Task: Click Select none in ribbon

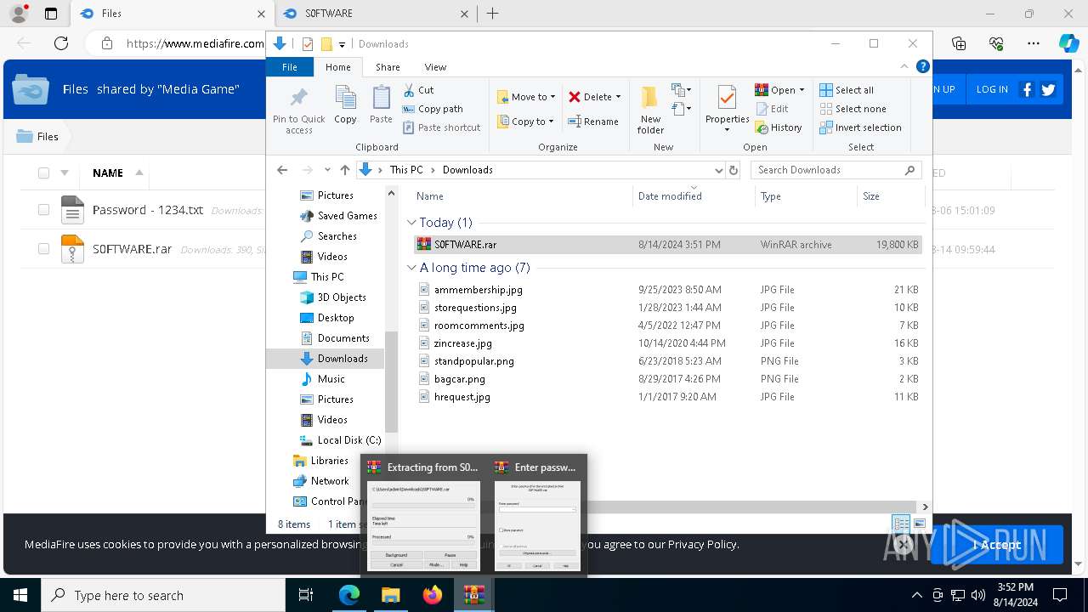Action: [x=853, y=109]
